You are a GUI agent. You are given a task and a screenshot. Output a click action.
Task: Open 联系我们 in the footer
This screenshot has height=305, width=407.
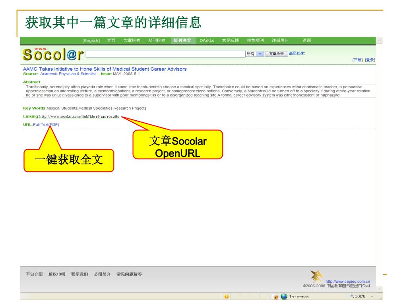coord(79,274)
